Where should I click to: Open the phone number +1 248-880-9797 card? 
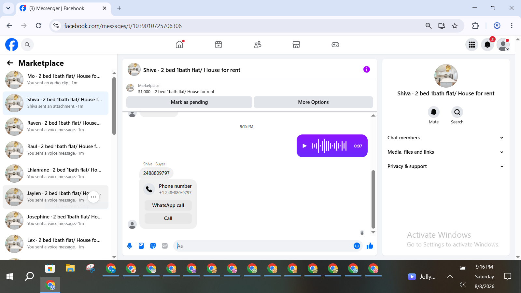pos(168,189)
